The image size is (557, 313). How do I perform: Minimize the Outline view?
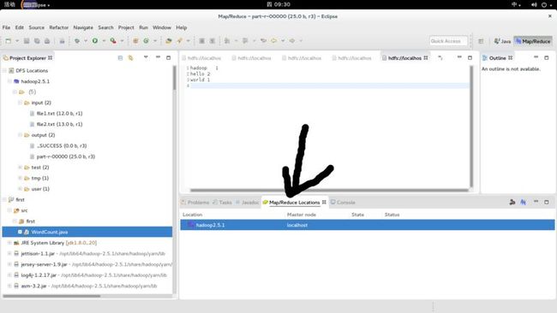pos(536,57)
